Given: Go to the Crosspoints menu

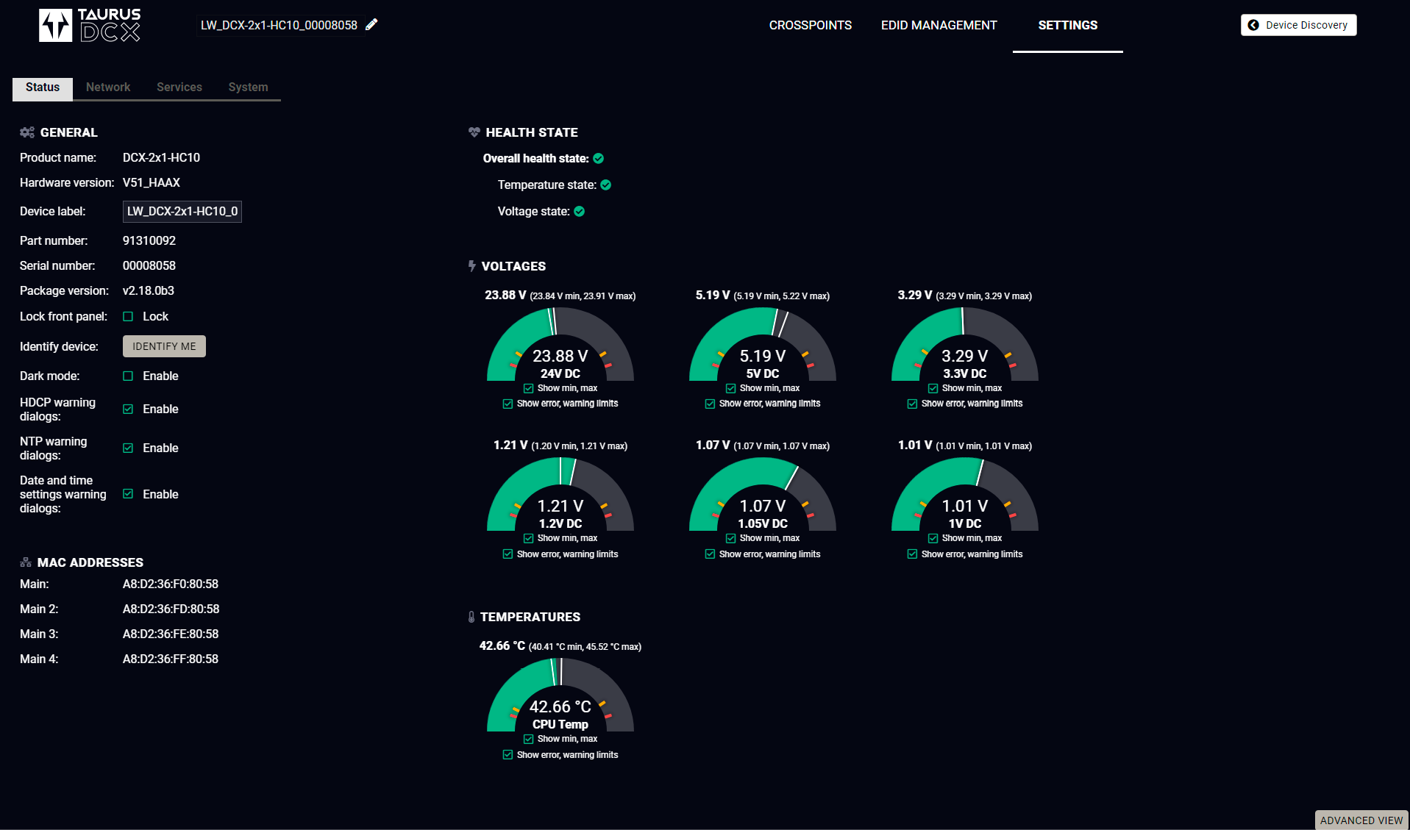Looking at the screenshot, I should (x=811, y=25).
